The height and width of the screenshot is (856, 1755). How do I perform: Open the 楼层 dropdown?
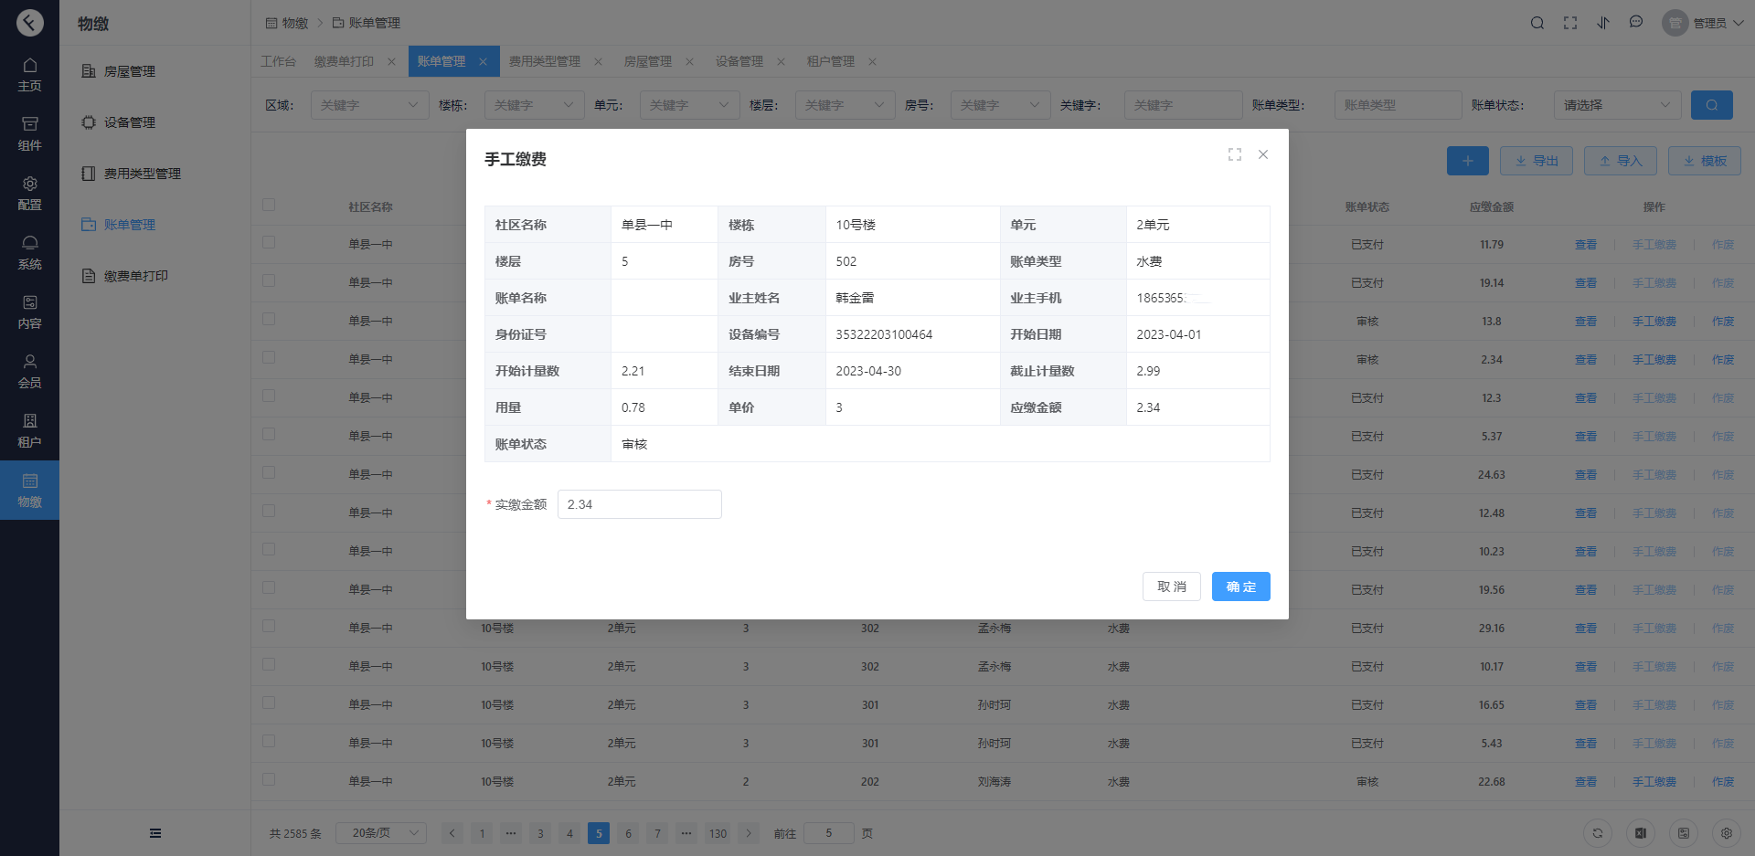846,105
